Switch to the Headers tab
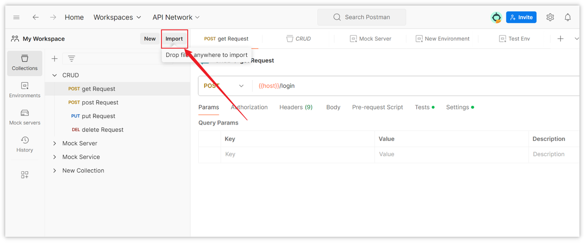Screen dimensions: 586x243 [296, 107]
